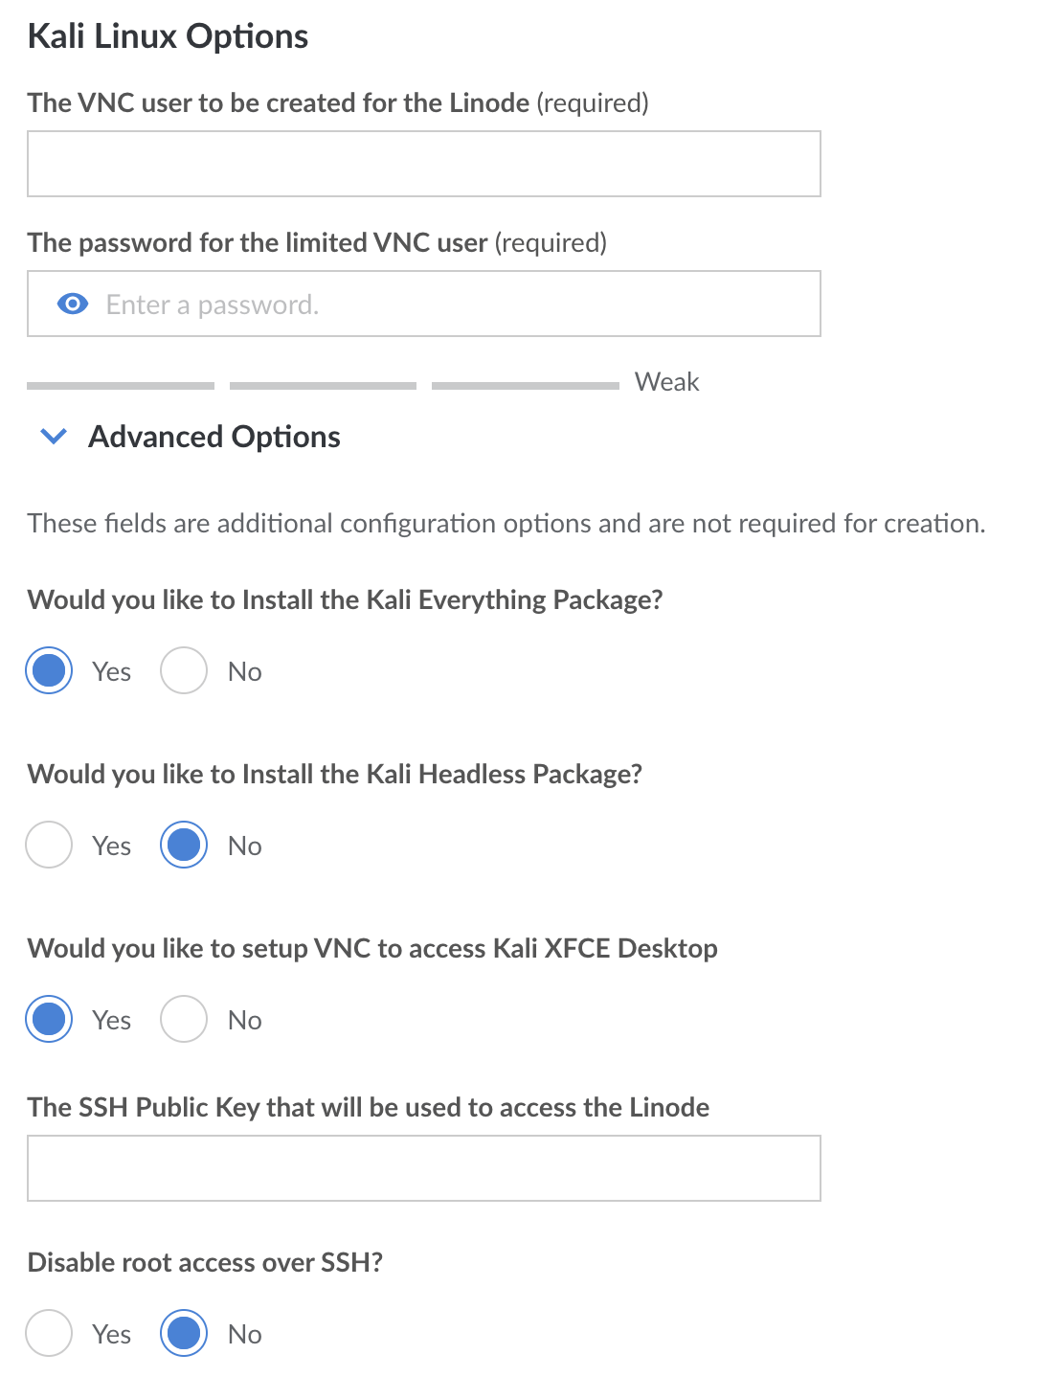This screenshot has height=1377, width=1057.
Task: Enable Yes to disable root SSH access
Action: pyautogui.click(x=49, y=1333)
